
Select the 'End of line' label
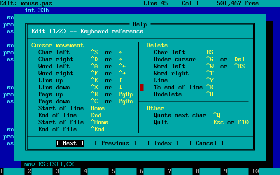[x=57, y=115]
